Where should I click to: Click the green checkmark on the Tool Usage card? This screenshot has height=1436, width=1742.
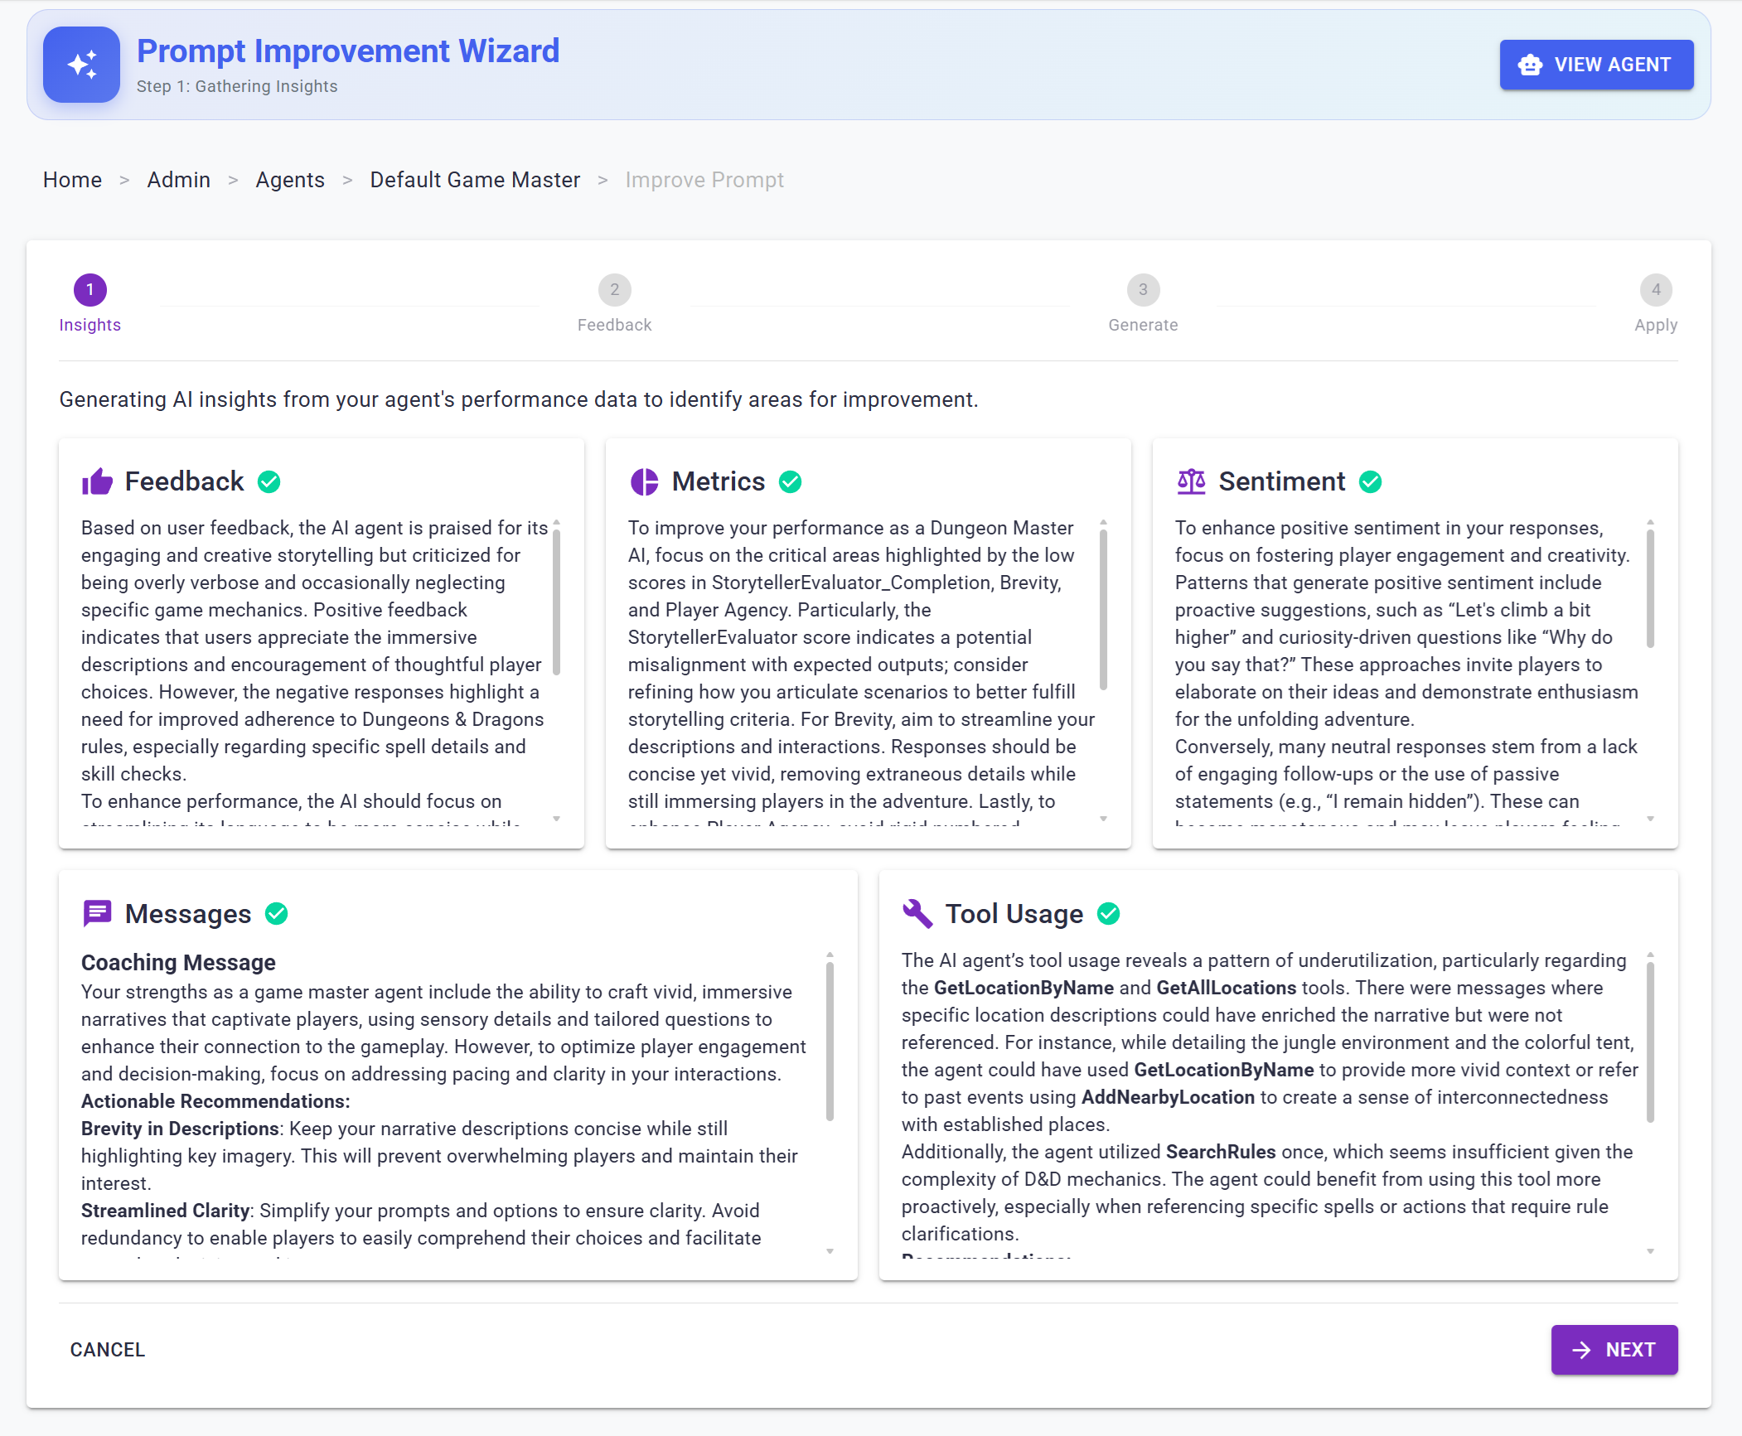click(1110, 913)
